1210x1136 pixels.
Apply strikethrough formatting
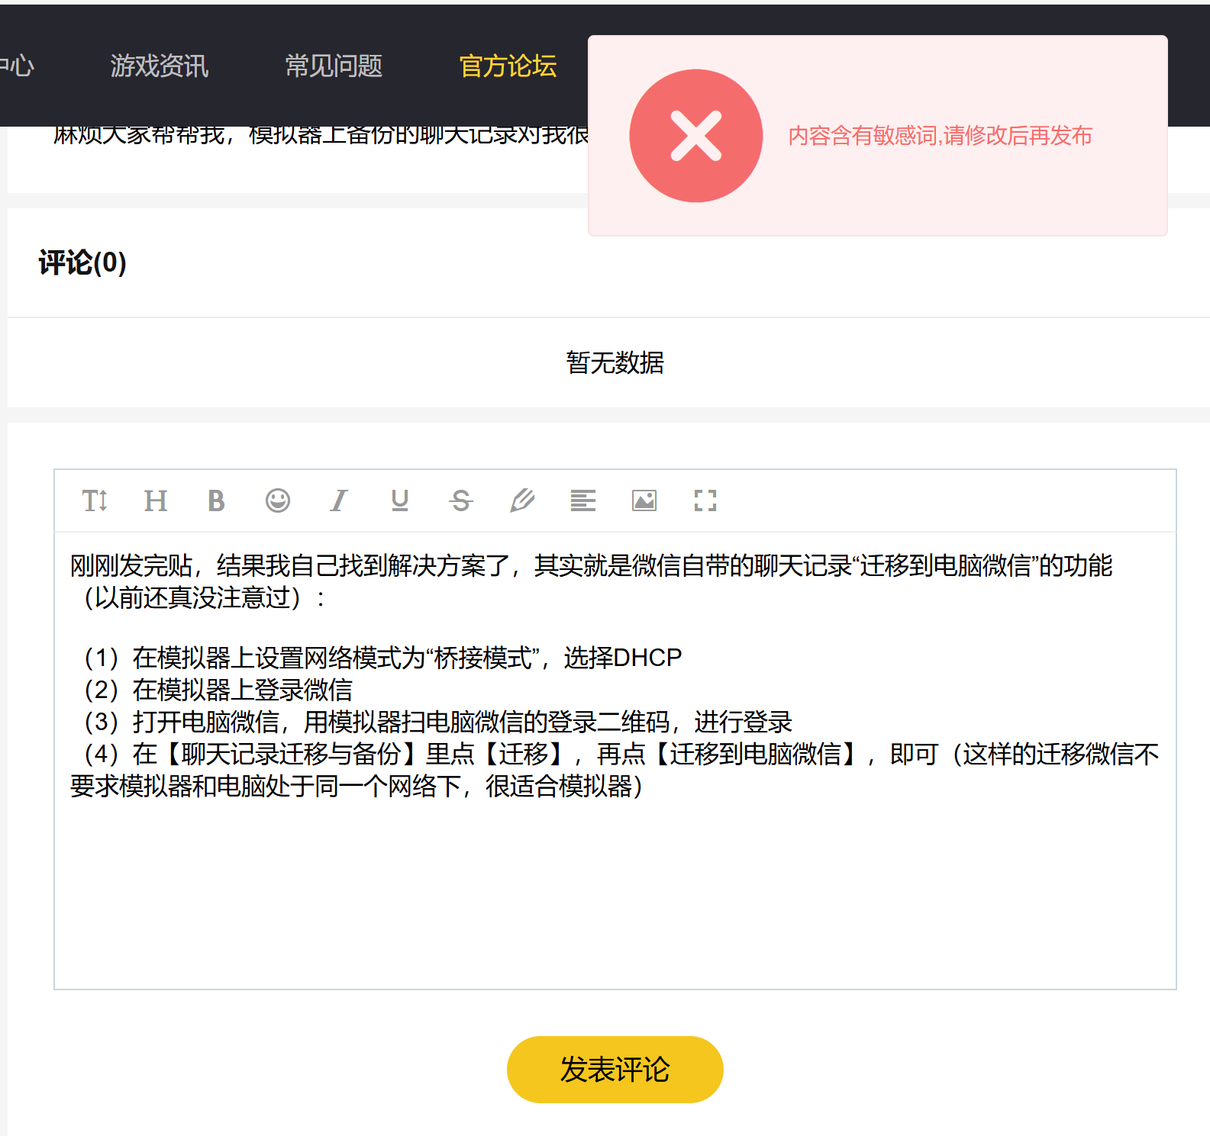[x=461, y=500]
